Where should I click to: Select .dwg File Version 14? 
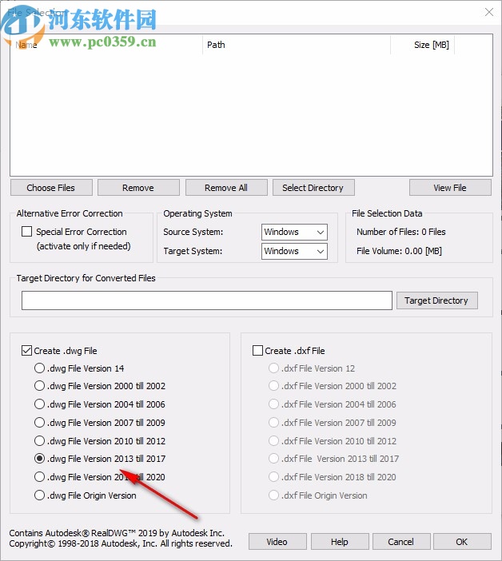pos(39,368)
